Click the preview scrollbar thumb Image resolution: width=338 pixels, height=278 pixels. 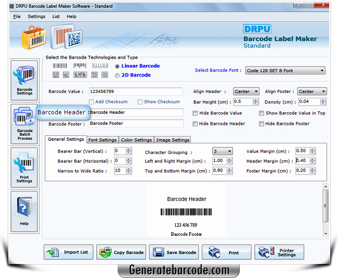pos(326,206)
